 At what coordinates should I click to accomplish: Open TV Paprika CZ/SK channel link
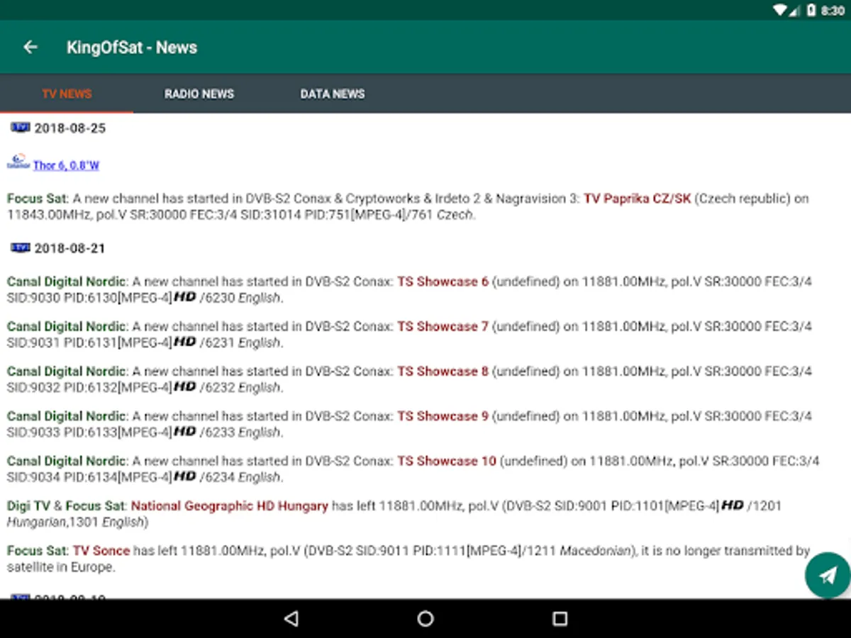coord(637,198)
